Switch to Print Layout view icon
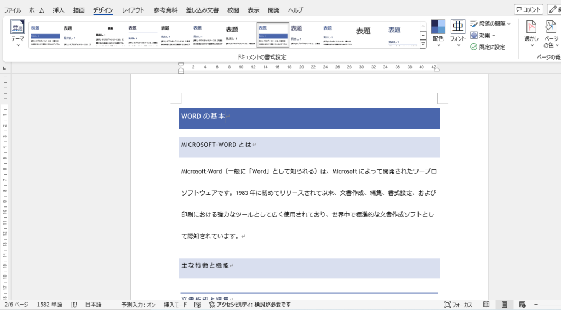 click(x=504, y=305)
